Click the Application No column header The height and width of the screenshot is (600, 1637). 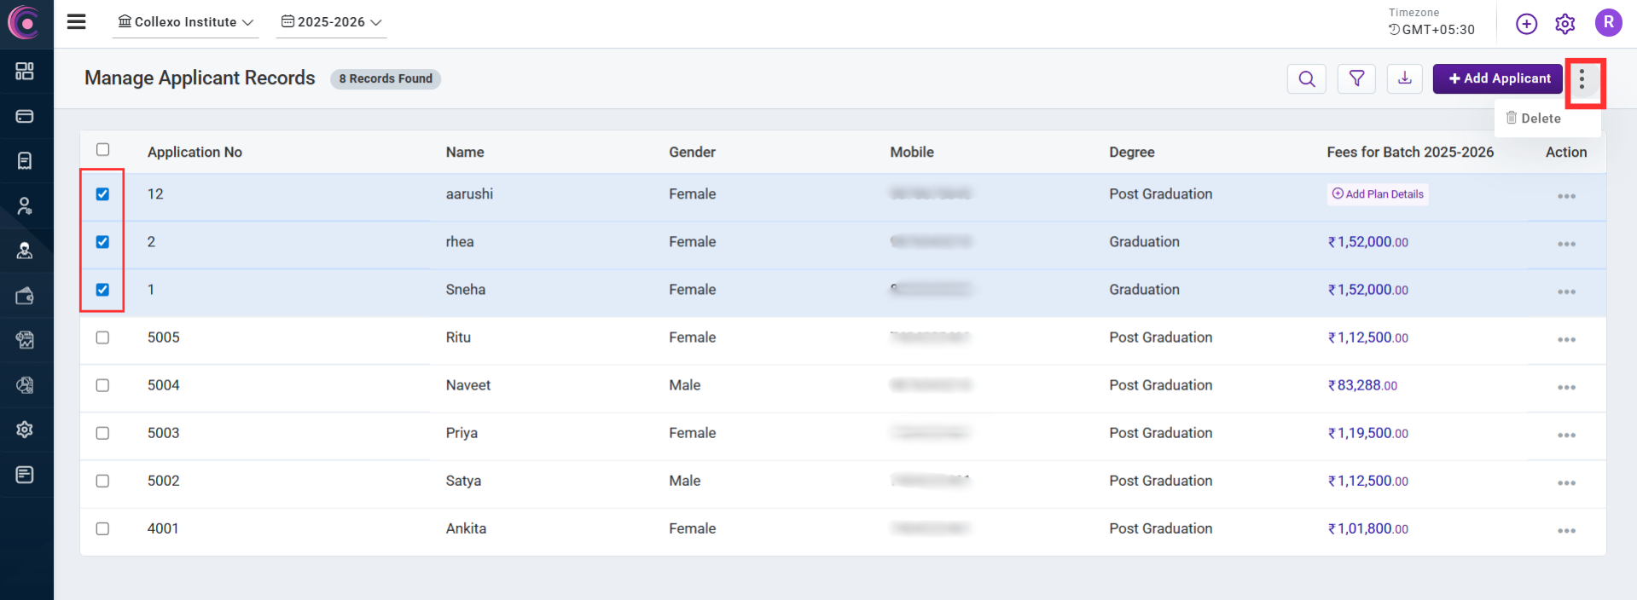(x=194, y=152)
